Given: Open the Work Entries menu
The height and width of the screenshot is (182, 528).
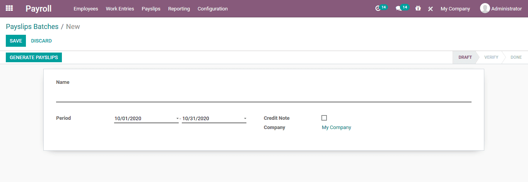Looking at the screenshot, I should pos(120,9).
